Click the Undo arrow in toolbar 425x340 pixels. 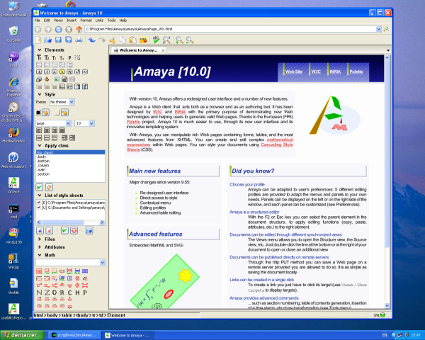[x=91, y=40]
